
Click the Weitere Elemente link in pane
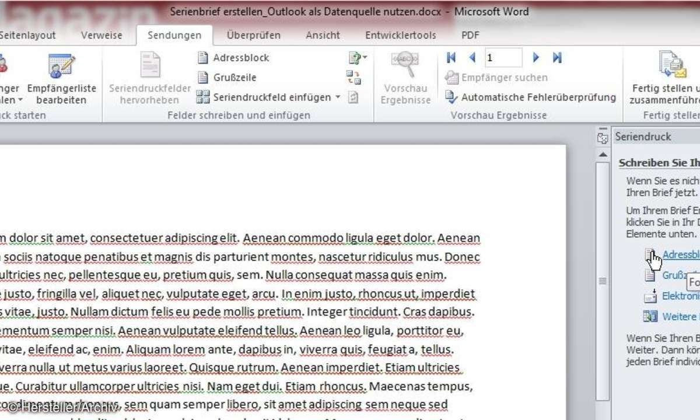click(681, 316)
